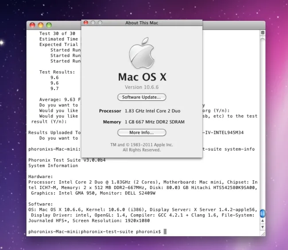288x250 pixels.
Task: Click the Processor 1.83 GHz info line
Action: click(141, 111)
